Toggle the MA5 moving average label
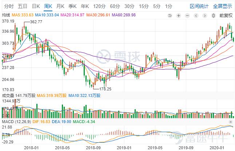This screenshot has width=235, height=151. pyautogui.click(x=22, y=15)
